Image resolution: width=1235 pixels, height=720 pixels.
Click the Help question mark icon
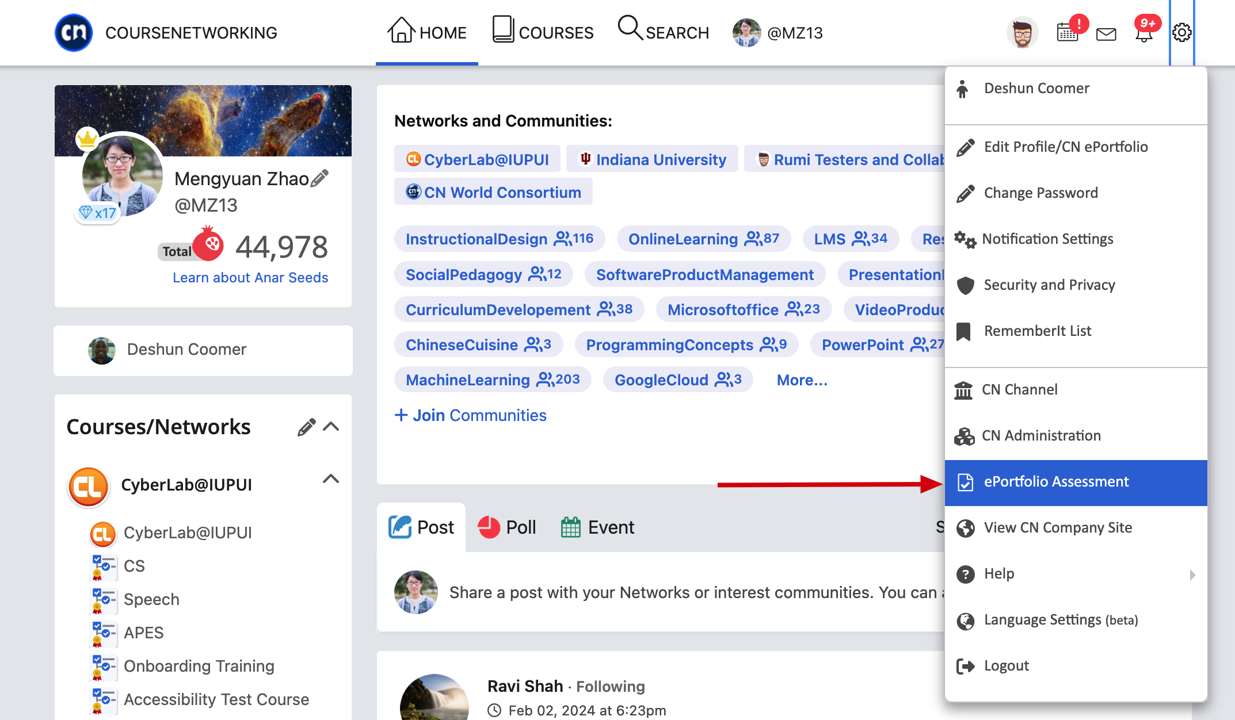[966, 574]
